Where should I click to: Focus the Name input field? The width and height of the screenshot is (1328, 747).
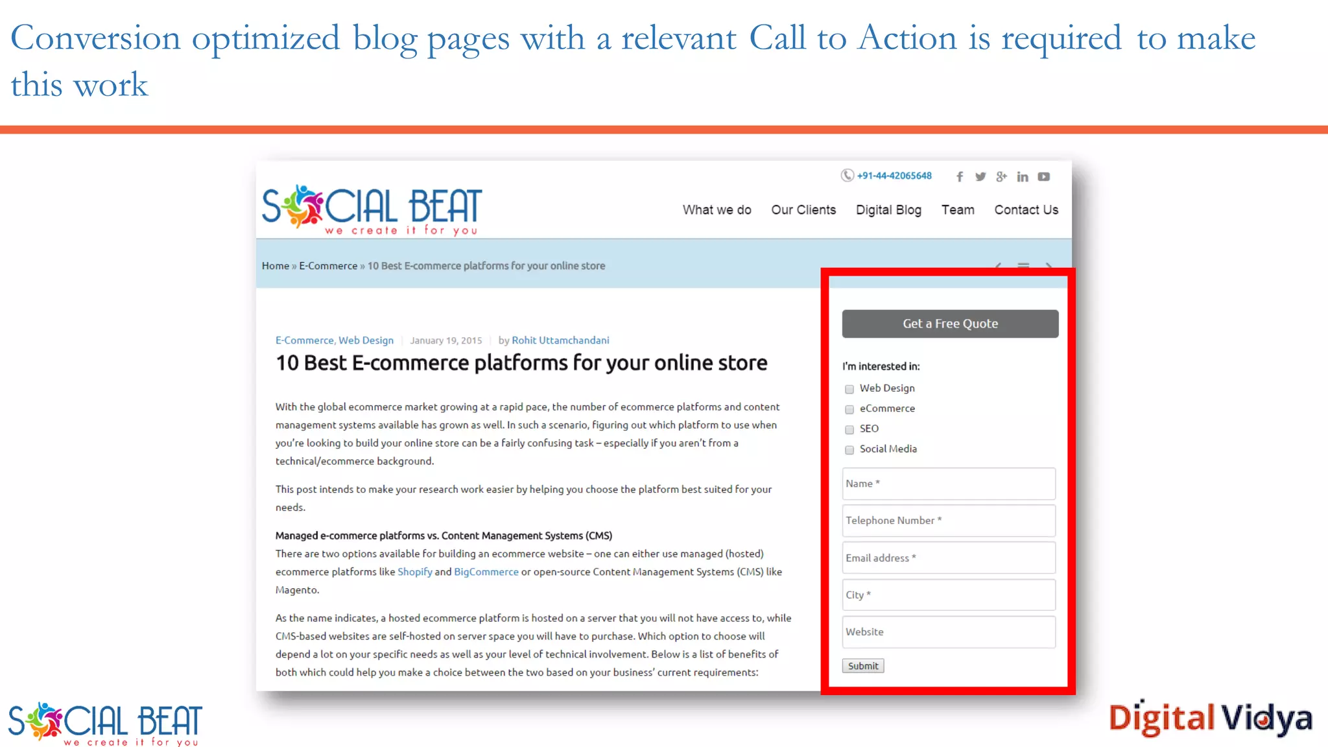pos(949,484)
